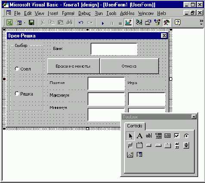Select the Label tool in the Toolbox
Screen dimensions: 205x183
click(x=140, y=136)
